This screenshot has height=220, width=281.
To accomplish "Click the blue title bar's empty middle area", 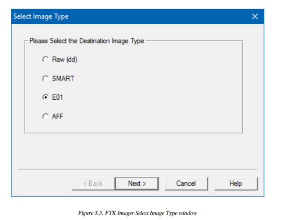I will click(159, 17).
